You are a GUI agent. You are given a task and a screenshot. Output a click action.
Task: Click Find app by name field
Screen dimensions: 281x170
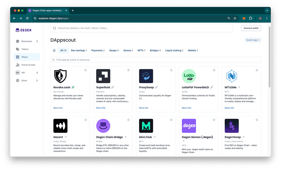pos(155,60)
